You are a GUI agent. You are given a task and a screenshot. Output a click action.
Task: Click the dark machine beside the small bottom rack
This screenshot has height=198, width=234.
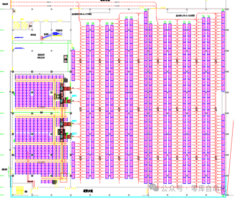coord(54,182)
